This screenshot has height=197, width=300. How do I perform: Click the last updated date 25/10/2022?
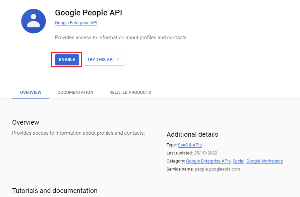[205, 153]
